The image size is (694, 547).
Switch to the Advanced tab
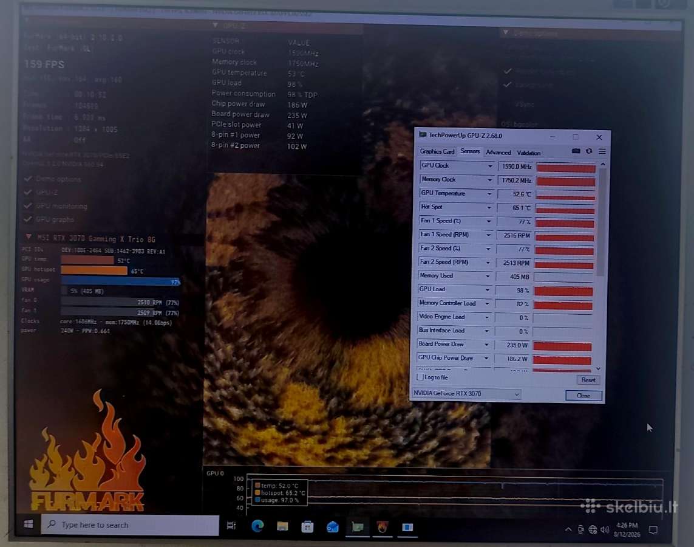(x=498, y=153)
